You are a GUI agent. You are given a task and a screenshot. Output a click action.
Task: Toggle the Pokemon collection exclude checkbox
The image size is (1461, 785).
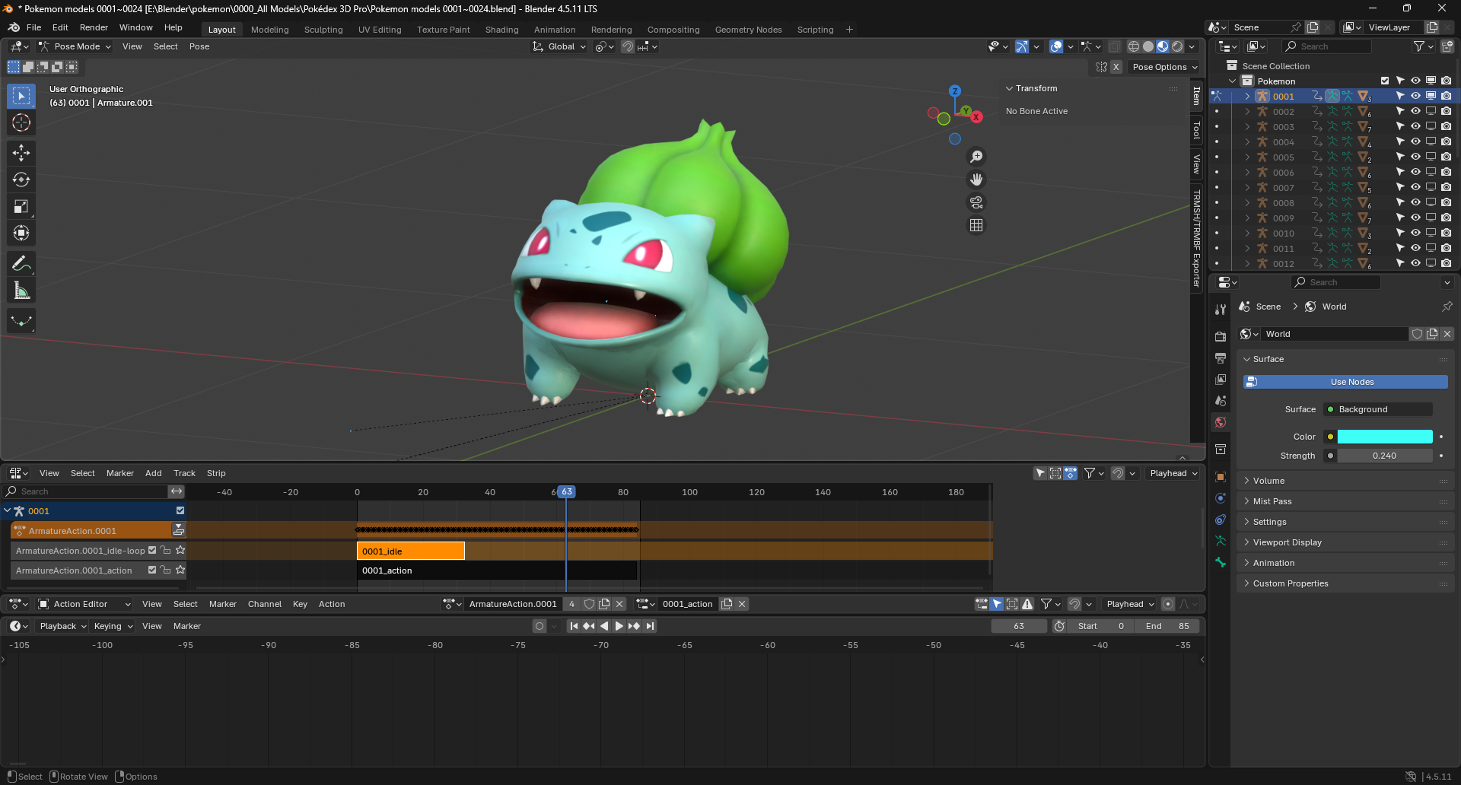click(1385, 81)
